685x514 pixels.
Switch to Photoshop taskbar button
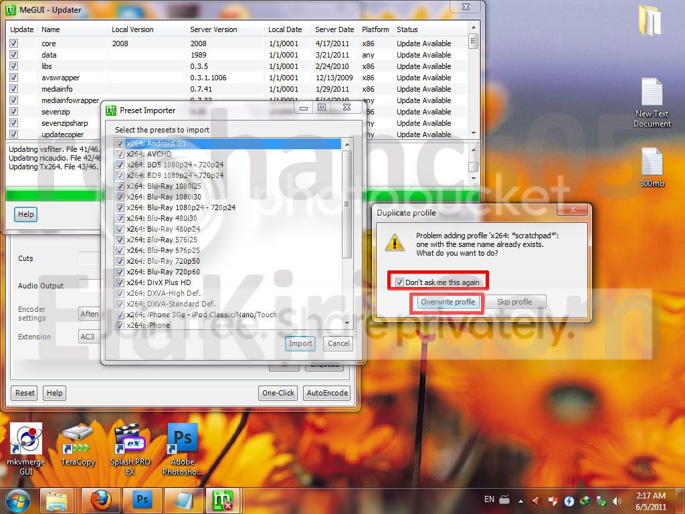click(x=142, y=501)
